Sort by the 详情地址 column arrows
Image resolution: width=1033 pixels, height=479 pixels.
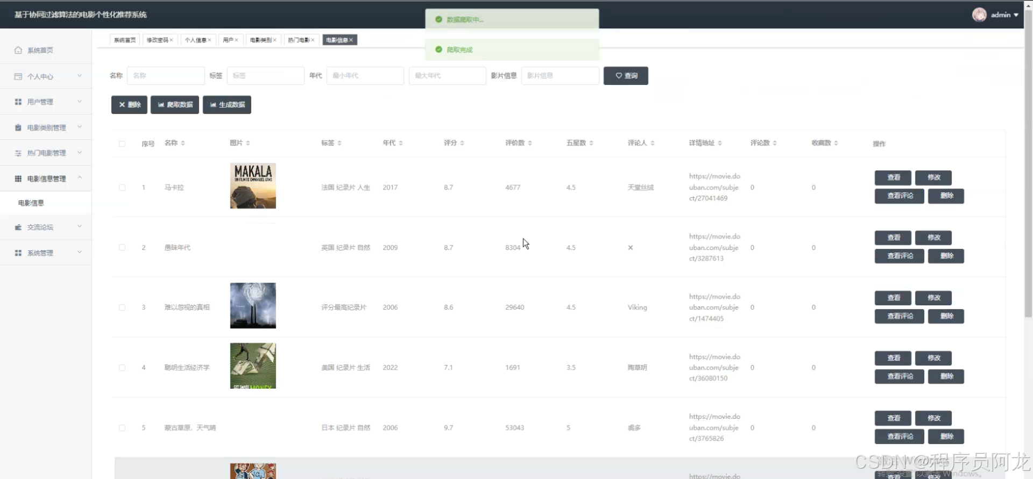tap(720, 143)
